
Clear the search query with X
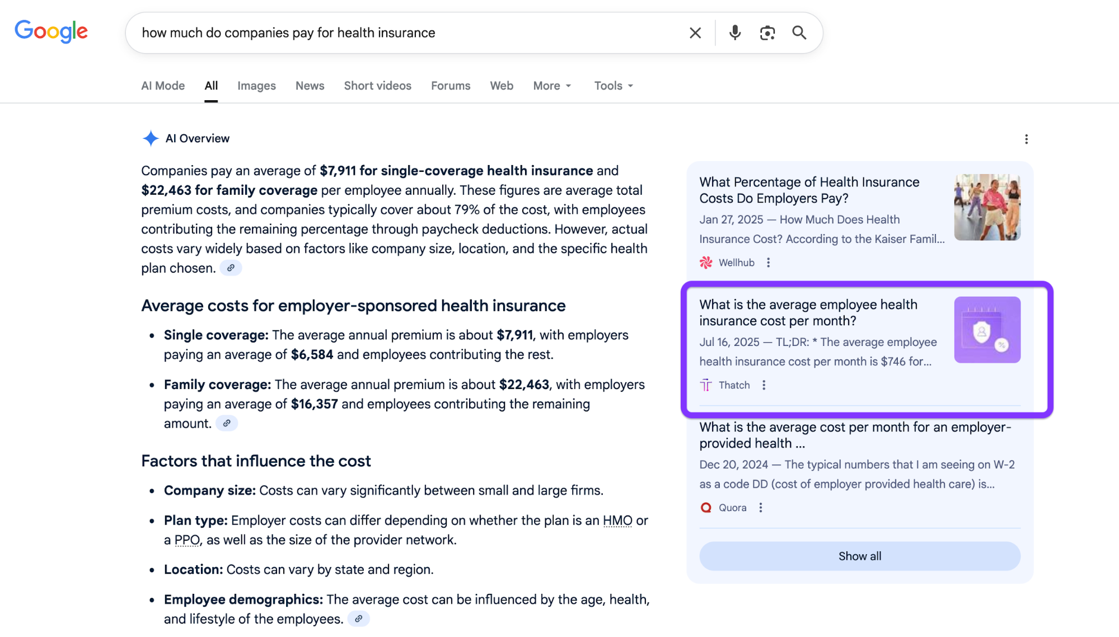(695, 33)
